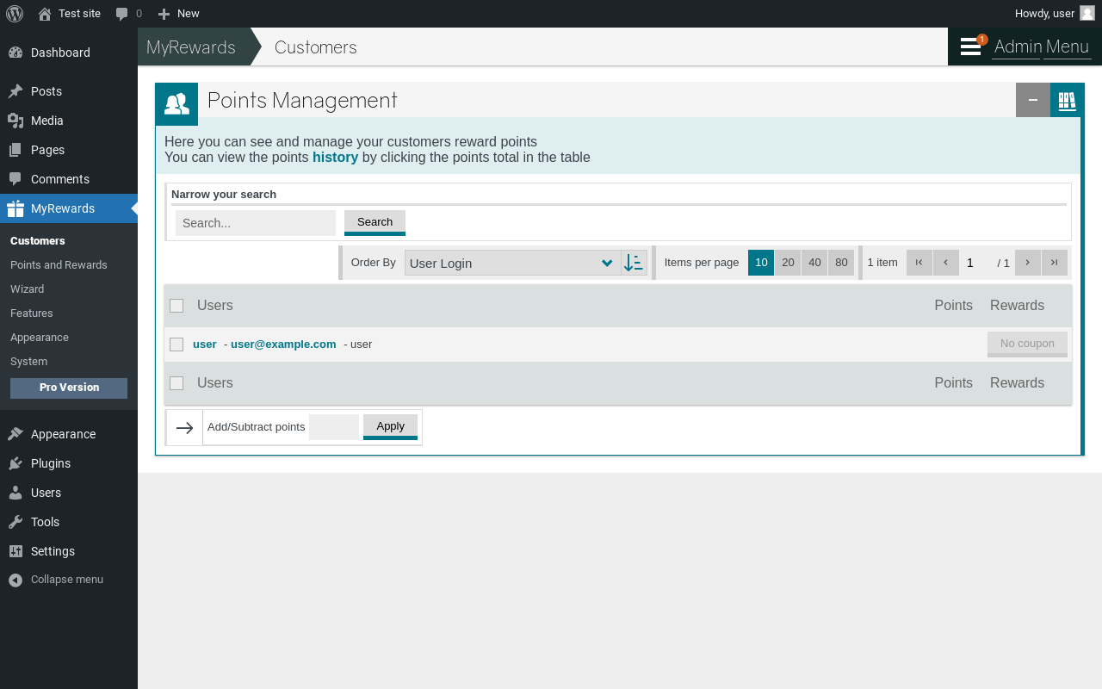Click the Search button

pyautogui.click(x=375, y=222)
